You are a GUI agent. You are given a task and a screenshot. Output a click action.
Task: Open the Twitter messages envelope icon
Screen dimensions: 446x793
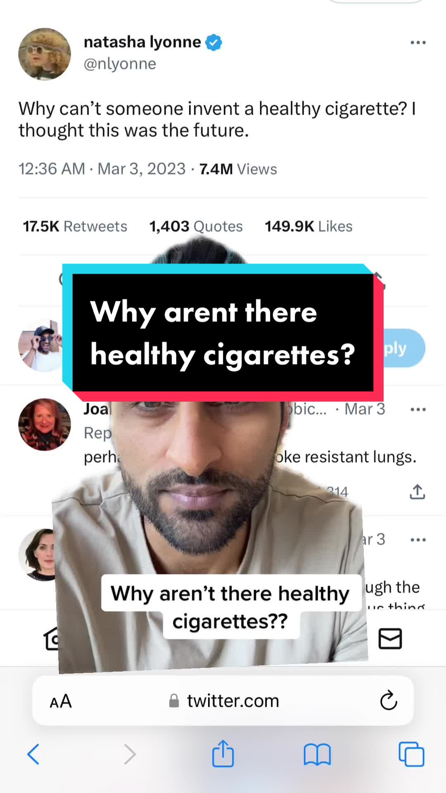(x=390, y=639)
